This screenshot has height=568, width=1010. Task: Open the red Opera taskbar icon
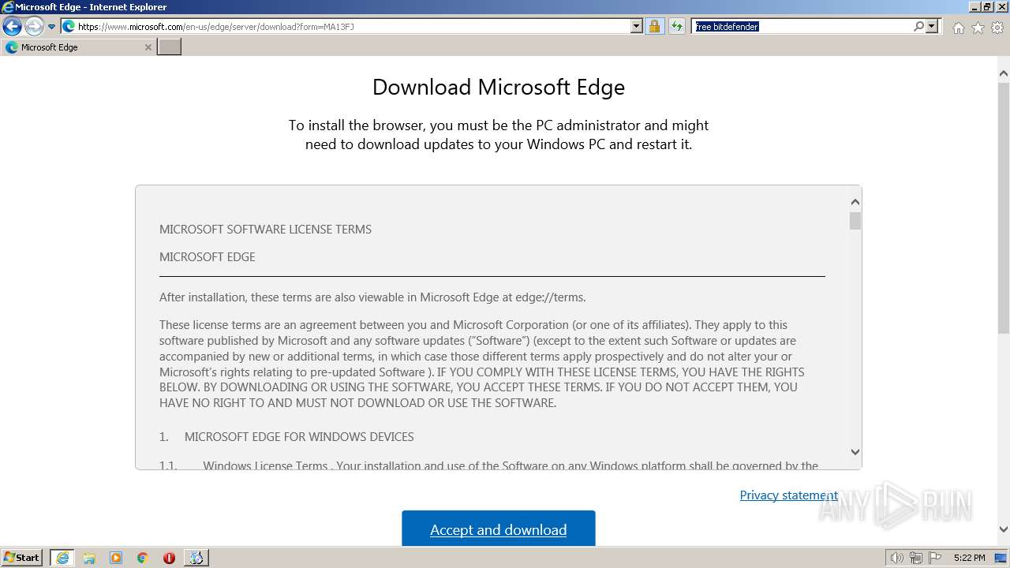169,558
